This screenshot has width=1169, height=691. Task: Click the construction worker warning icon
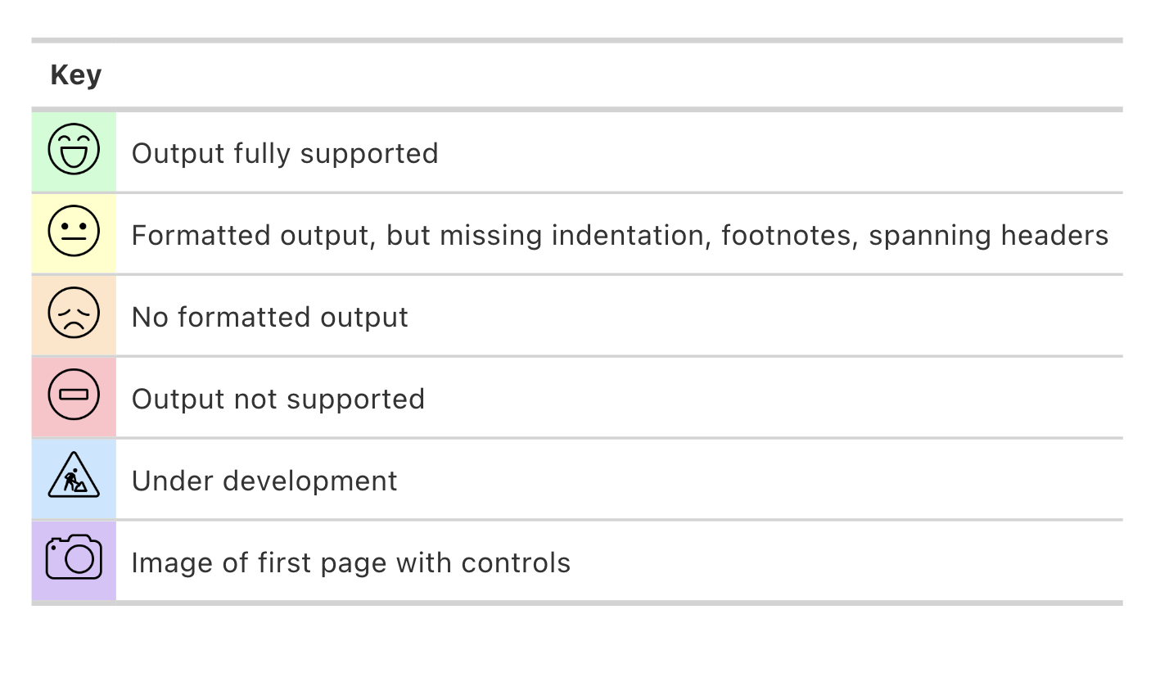pos(74,476)
